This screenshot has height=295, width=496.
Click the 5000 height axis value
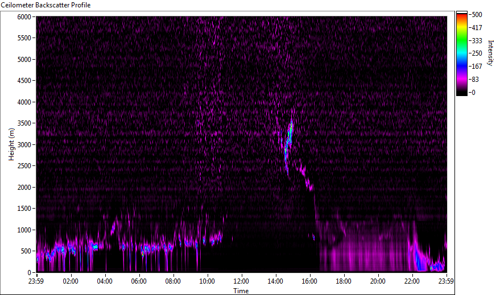pyautogui.click(x=24, y=60)
